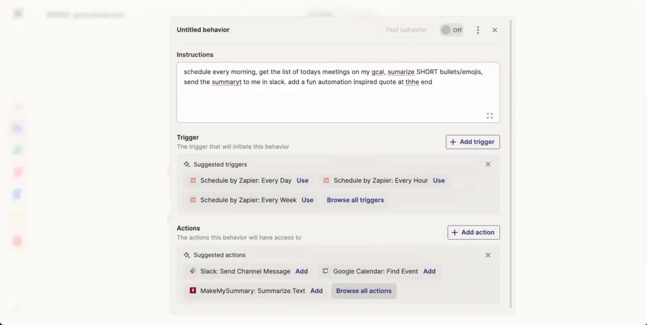This screenshot has height=325, width=647.
Task: Click the MakeMySummary icon beside Summarize Text
Action: (x=193, y=291)
